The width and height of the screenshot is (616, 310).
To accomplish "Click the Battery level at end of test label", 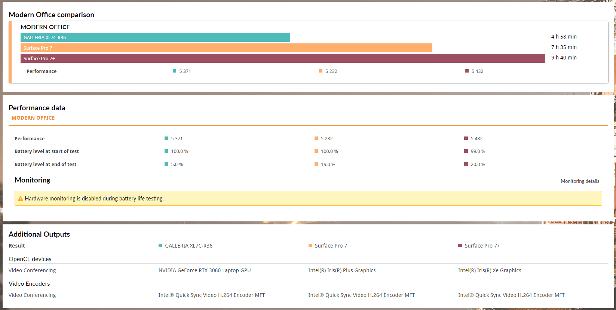I will pos(45,165).
